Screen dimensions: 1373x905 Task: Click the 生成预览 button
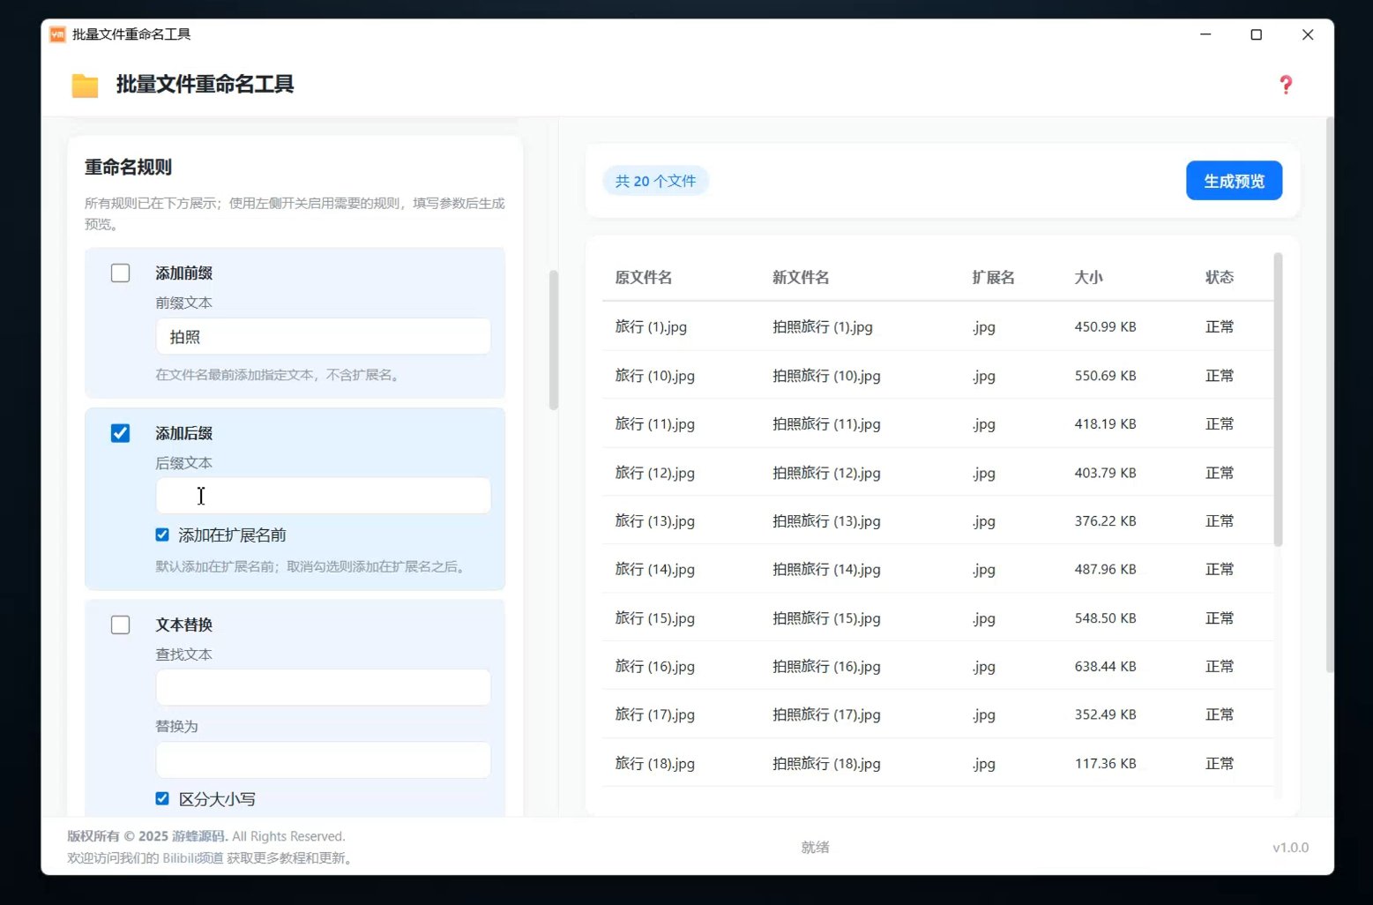click(1234, 181)
